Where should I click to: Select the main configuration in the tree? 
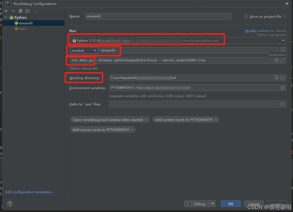22,29
